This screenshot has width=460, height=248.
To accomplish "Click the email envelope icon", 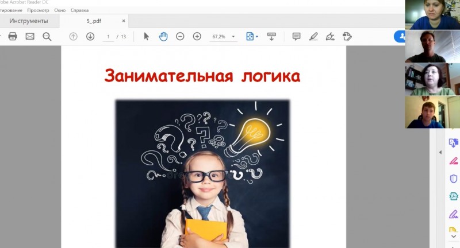I will (30, 36).
